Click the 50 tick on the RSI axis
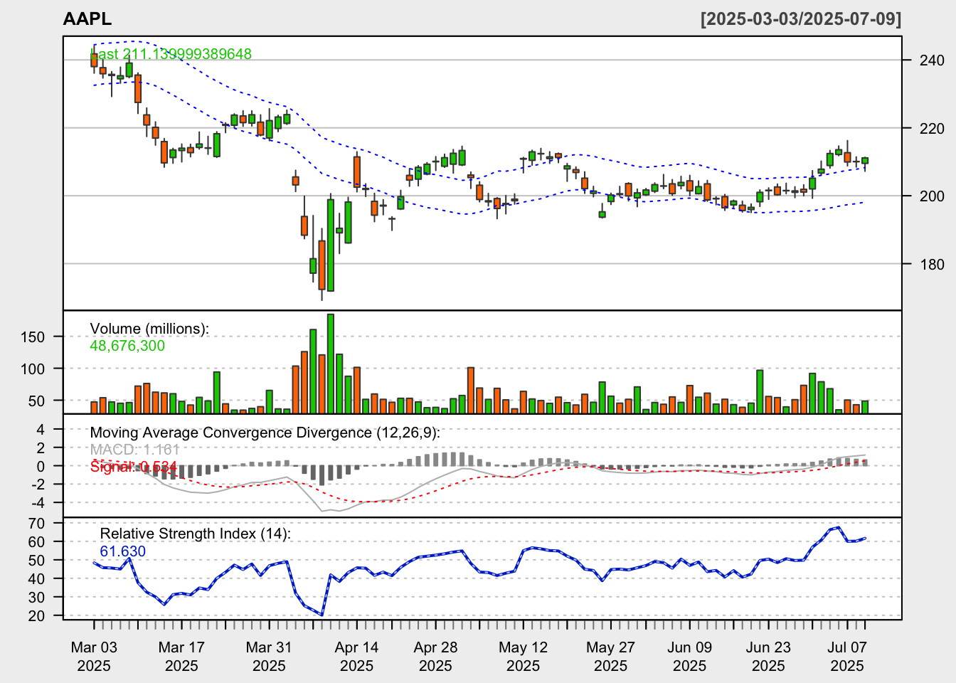 click(x=37, y=561)
